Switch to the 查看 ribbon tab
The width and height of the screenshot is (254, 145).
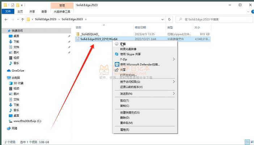[x=44, y=12]
